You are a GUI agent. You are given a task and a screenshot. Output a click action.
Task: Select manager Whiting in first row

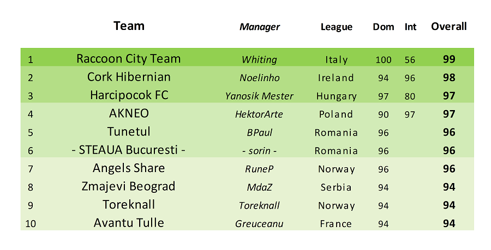point(259,59)
